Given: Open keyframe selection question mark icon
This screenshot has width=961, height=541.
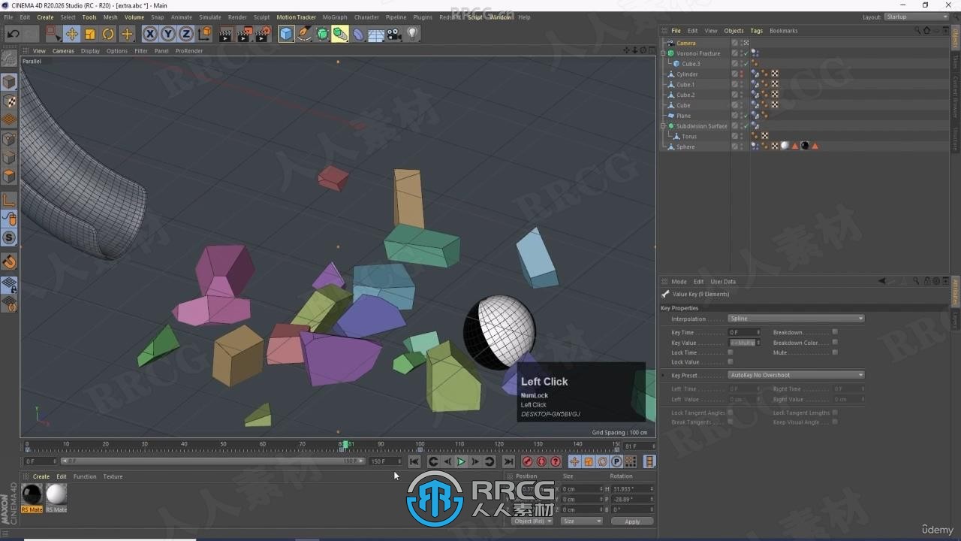Looking at the screenshot, I should click(x=556, y=461).
